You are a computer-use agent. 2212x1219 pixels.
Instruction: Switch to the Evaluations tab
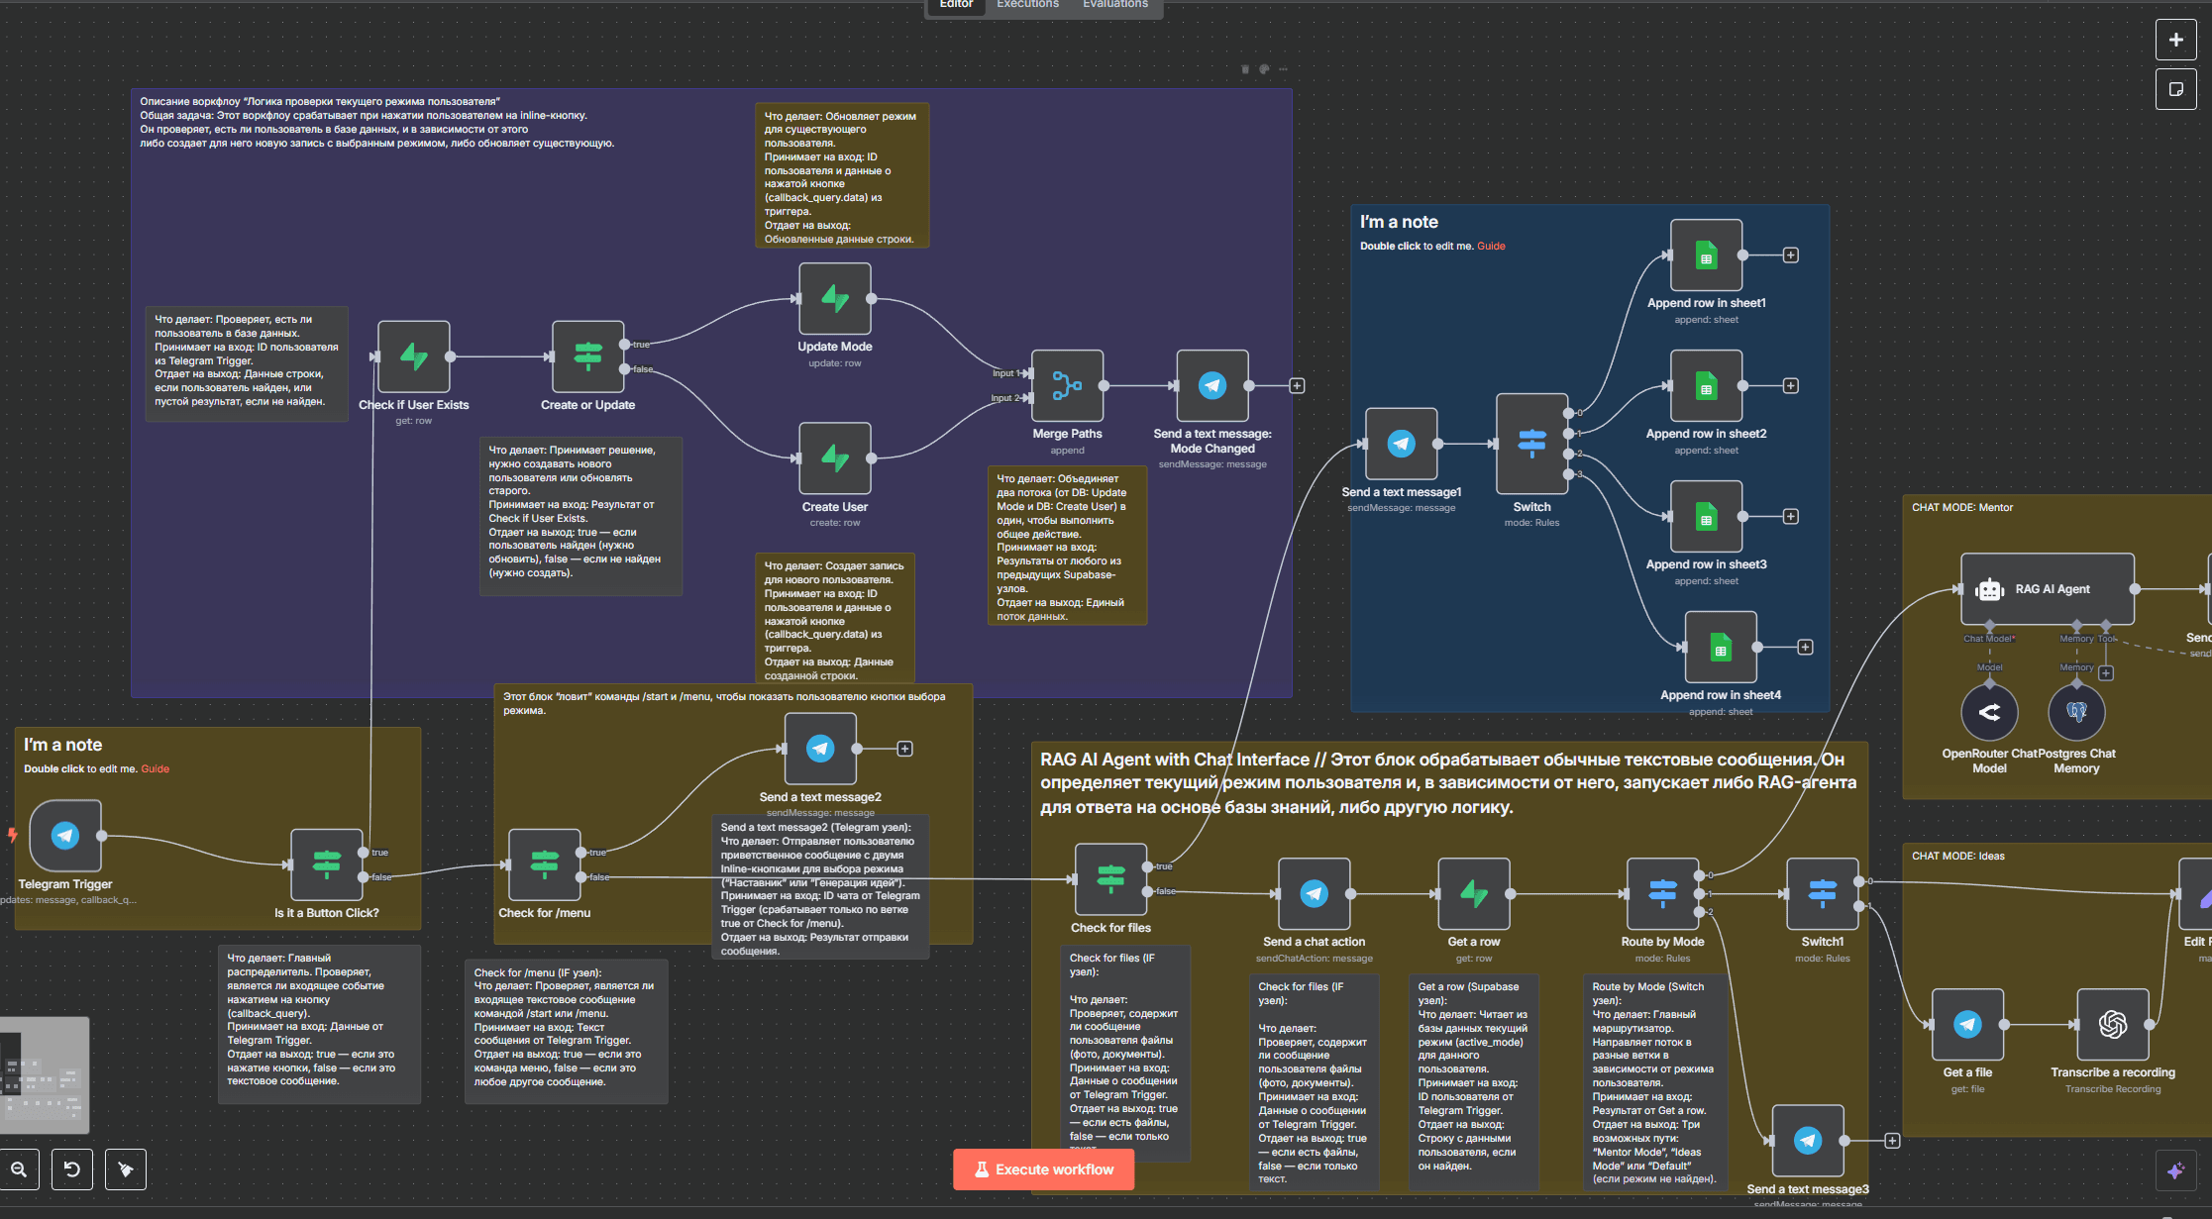pyautogui.click(x=1114, y=5)
